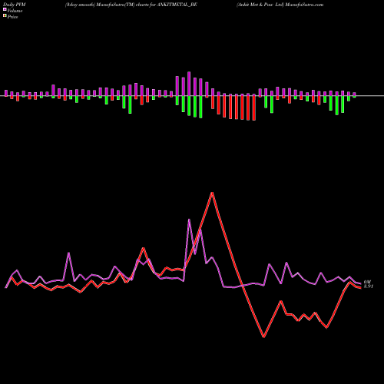Click the lowest trough of the red price line
The width and height of the screenshot is (384, 384).
pos(264,337)
